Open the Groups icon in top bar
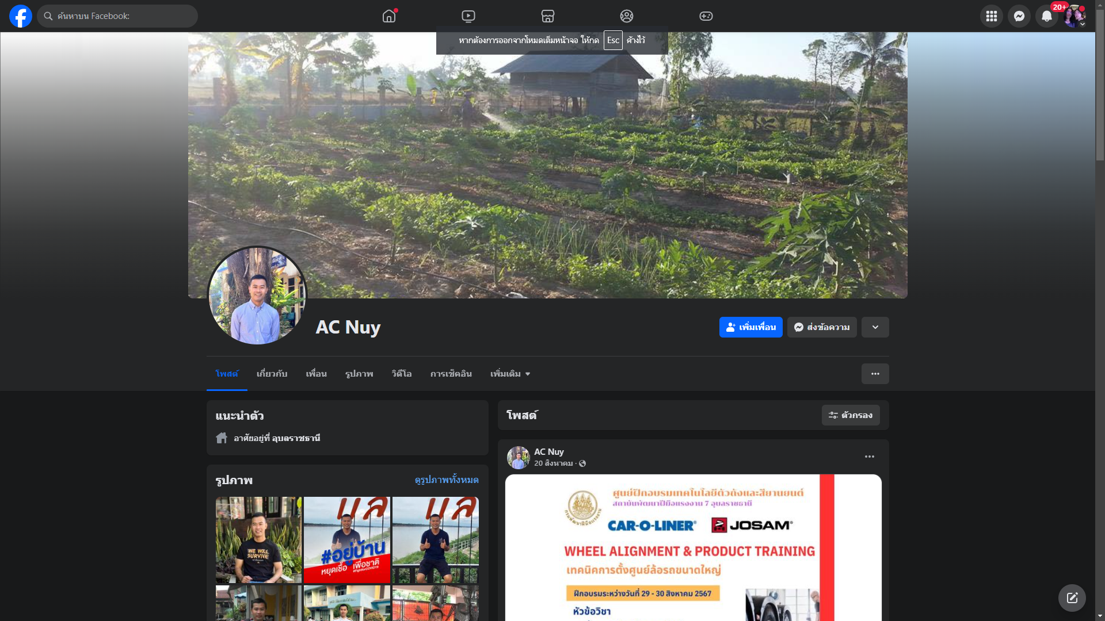Screen dimensions: 1105x621 tap(627, 16)
